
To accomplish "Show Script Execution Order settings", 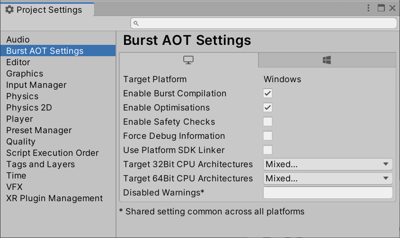I will [x=52, y=153].
